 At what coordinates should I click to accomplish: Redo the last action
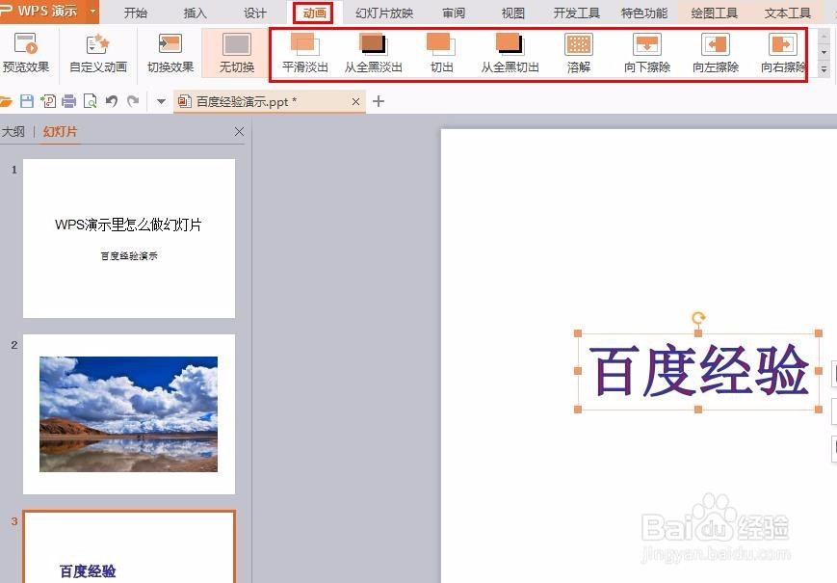pos(133,101)
